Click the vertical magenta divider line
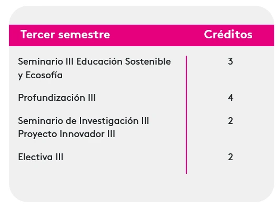Screen dimensions: 280x209 point(186,114)
